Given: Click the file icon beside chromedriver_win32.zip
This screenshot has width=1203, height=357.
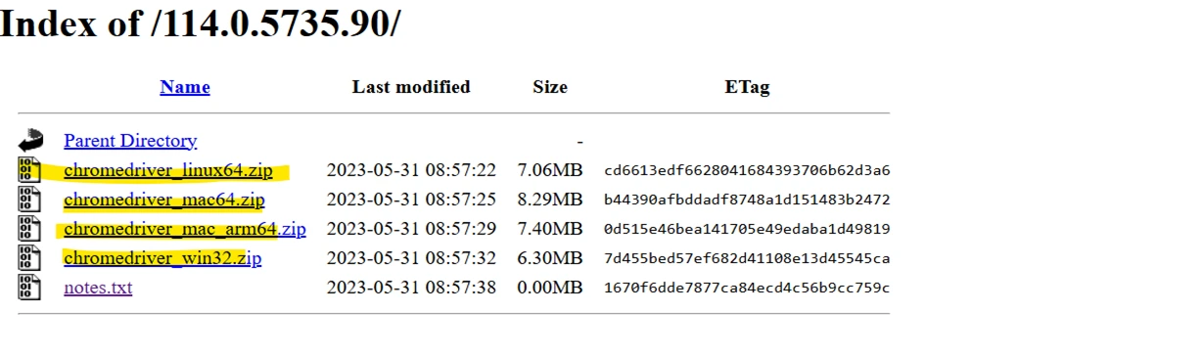Looking at the screenshot, I should click(29, 258).
